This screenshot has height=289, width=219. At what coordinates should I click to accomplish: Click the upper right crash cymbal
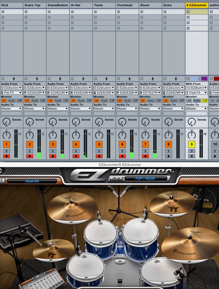point(172,204)
